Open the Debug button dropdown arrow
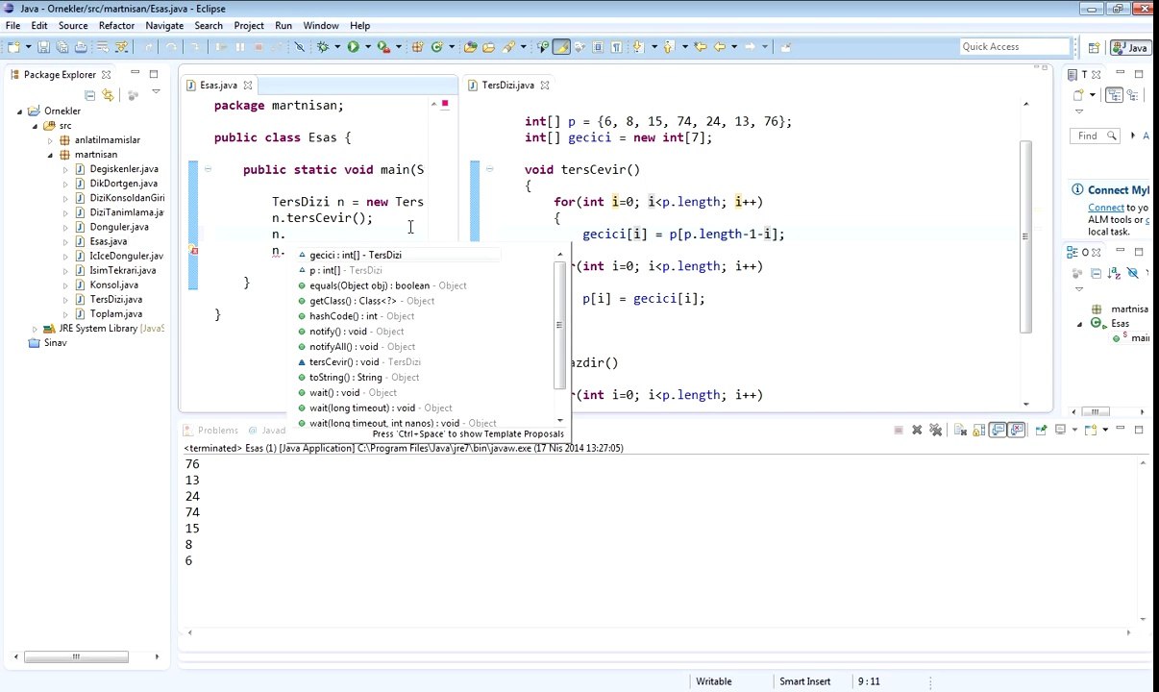Screen dimensions: 1159x692 tap(337, 46)
